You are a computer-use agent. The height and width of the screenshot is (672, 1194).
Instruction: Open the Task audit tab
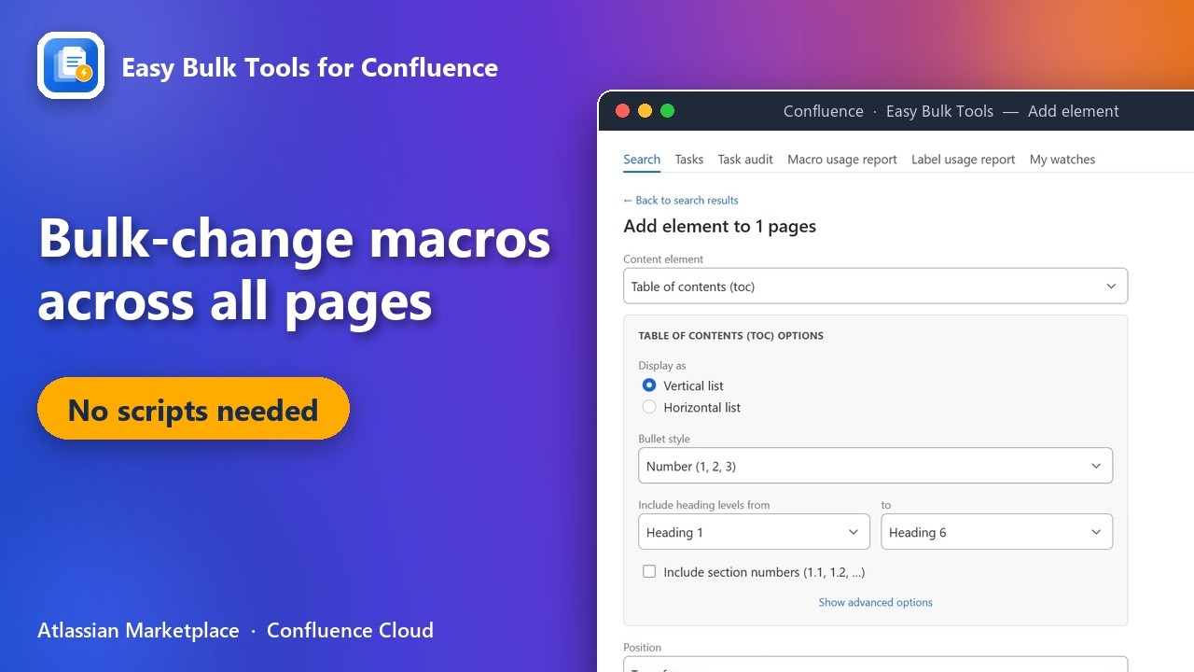click(745, 160)
